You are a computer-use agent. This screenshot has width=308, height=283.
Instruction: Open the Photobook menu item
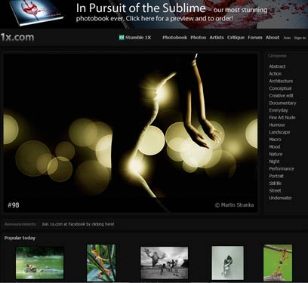(x=174, y=38)
